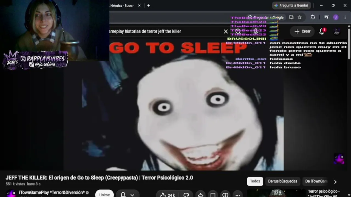This screenshot has height=197, width=351.
Task: Open YouTube notifications bell
Action: [x=322, y=31]
